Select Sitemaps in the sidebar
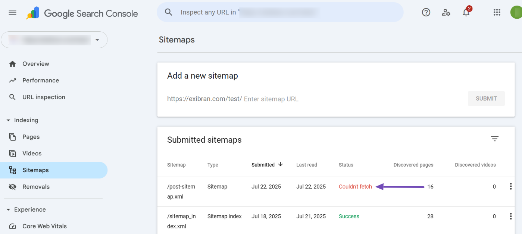 tap(54, 170)
